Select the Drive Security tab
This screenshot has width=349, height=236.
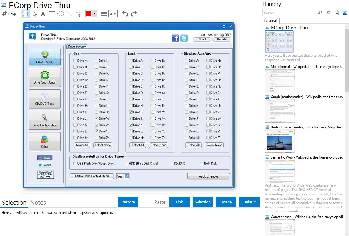[x=77, y=47]
